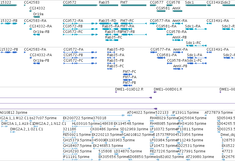Select the DME1-008D01.R feature

coord(168,89)
